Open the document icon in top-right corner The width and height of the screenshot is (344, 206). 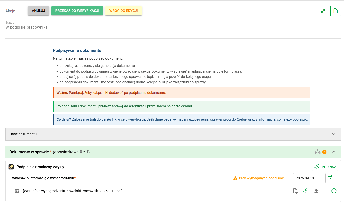click(336, 11)
